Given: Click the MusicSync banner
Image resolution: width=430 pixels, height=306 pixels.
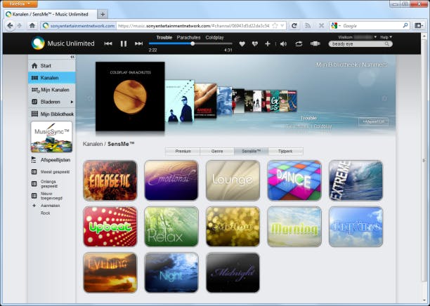Looking at the screenshot, I should [x=51, y=137].
